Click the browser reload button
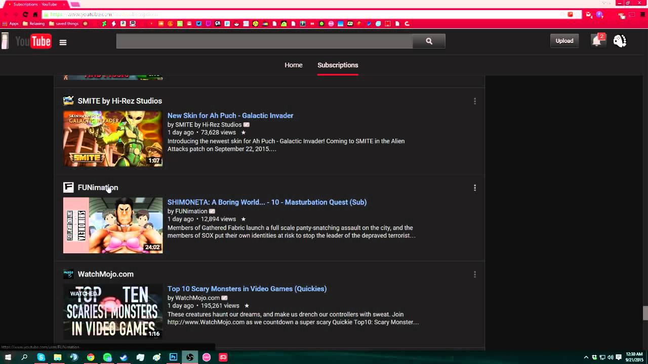648x364 pixels. (x=25, y=15)
